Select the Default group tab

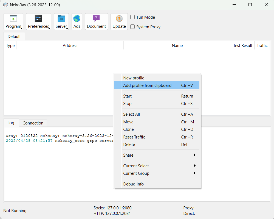[x=14, y=37]
